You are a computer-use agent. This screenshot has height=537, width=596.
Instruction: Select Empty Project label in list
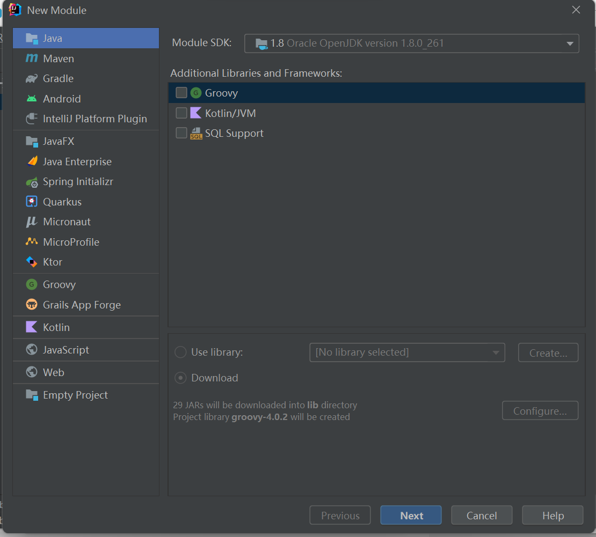coord(75,395)
